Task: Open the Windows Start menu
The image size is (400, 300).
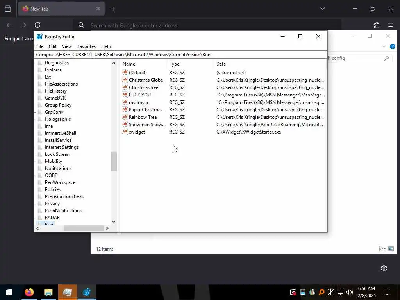Action: [x=9, y=292]
